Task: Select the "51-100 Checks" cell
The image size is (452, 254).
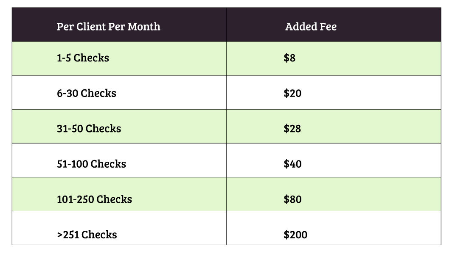Action: [91, 164]
